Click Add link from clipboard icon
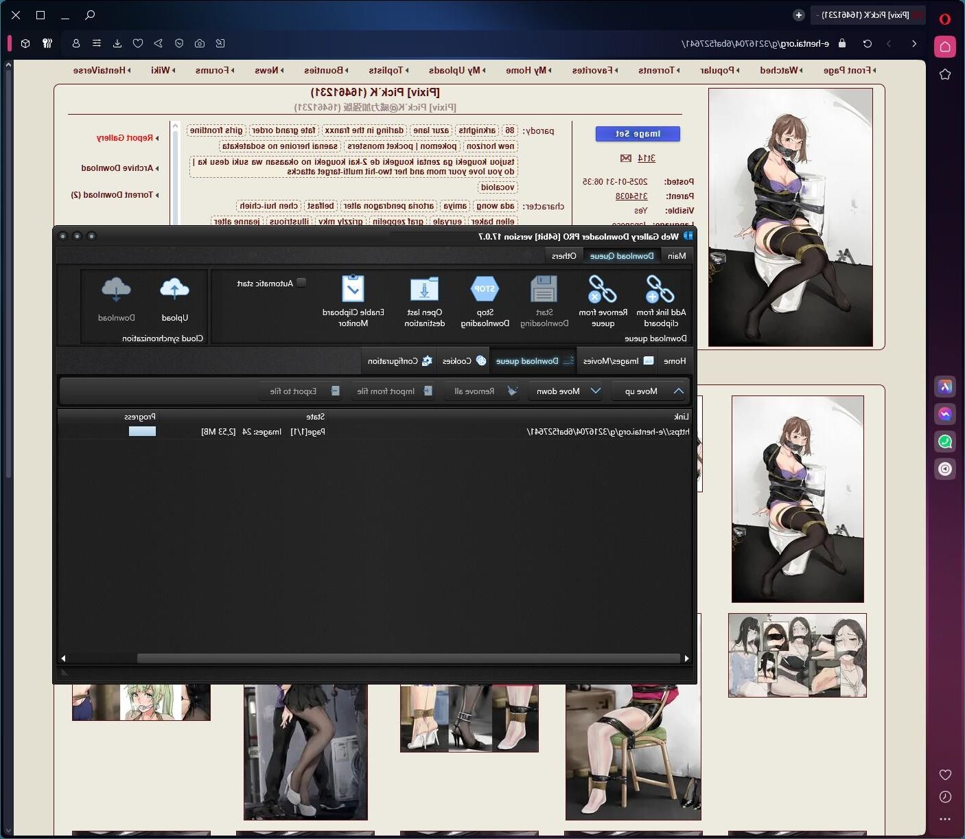 point(660,289)
